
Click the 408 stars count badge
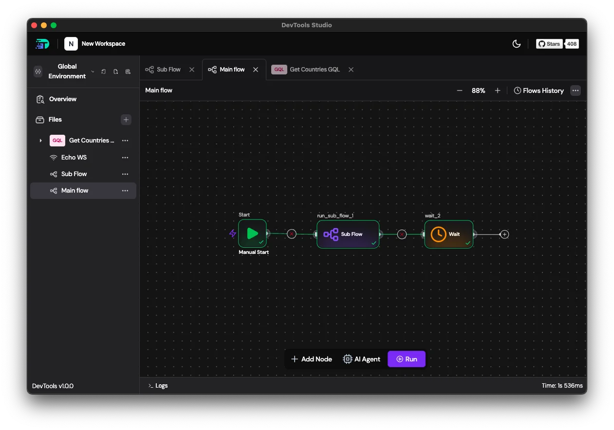coord(572,44)
